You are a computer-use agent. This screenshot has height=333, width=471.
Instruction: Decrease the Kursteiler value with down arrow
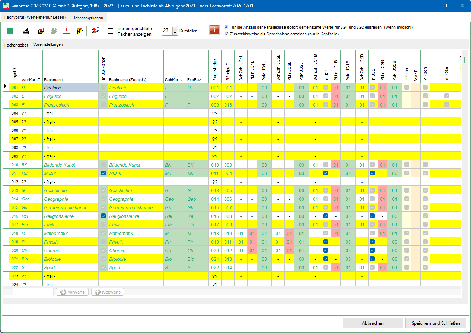[175, 33]
